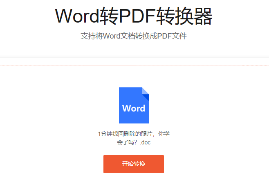Click the subtitle 支持将Word文档转换成PDF文件
269x185 pixels.
click(x=134, y=36)
